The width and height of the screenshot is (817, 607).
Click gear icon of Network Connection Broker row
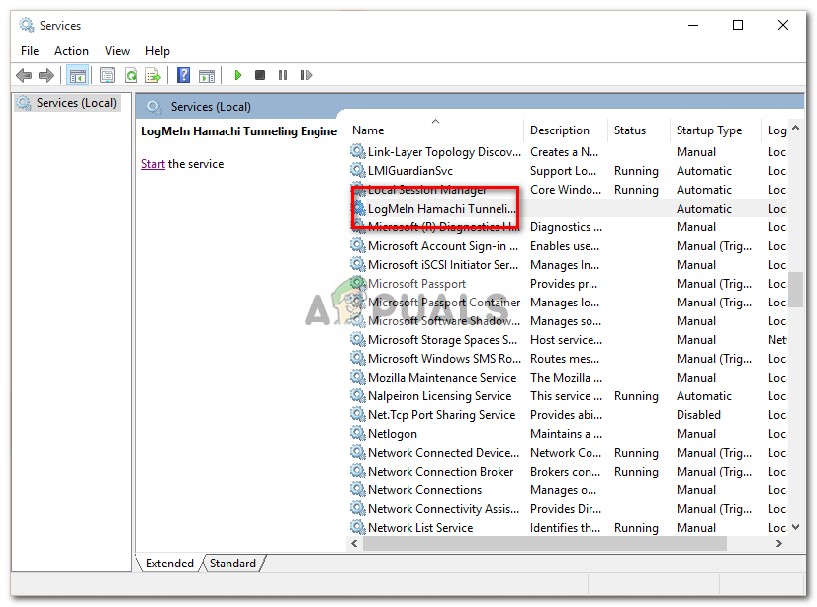[358, 471]
